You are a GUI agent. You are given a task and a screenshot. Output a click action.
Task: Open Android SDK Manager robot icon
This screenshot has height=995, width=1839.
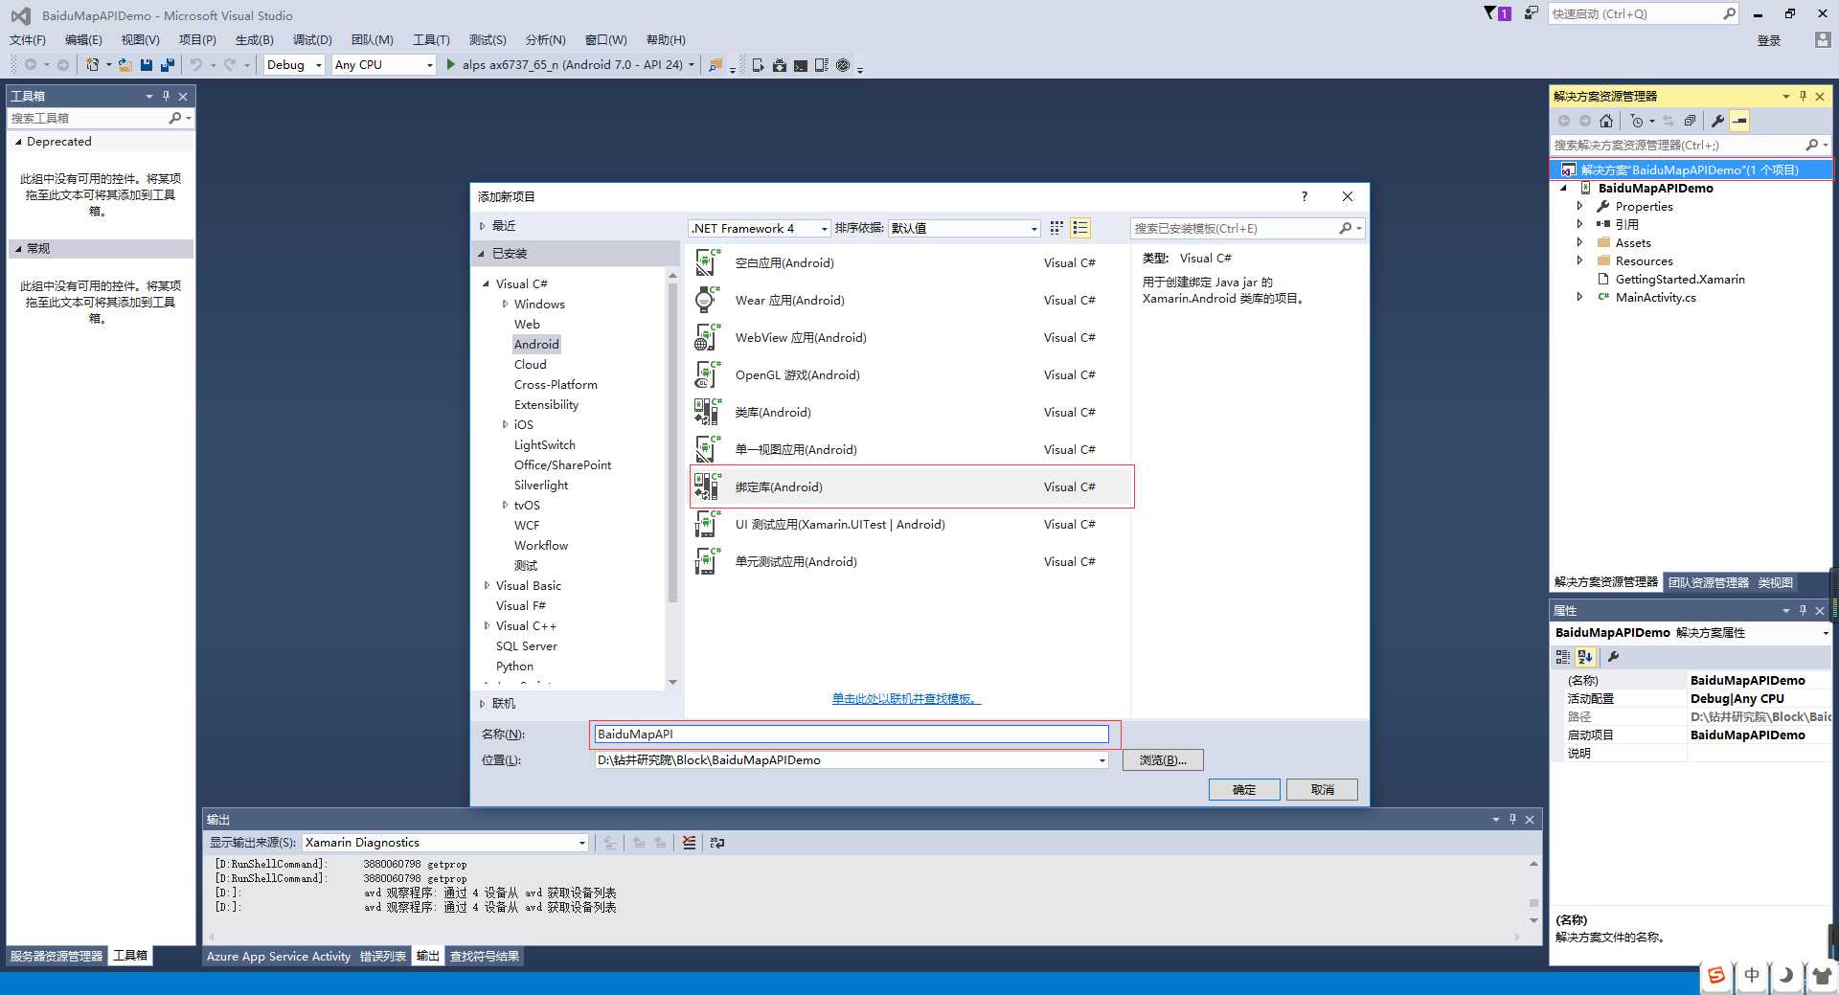click(780, 65)
